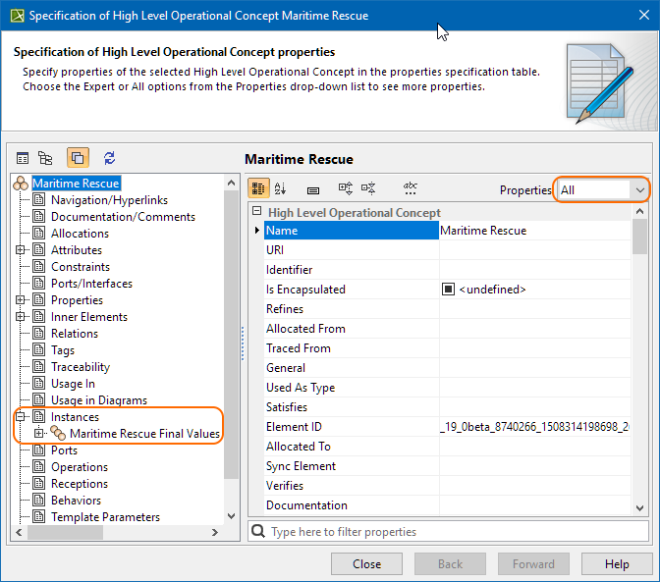Collapse the High Level Operational Concept group
This screenshot has width=660, height=582.
click(x=256, y=211)
